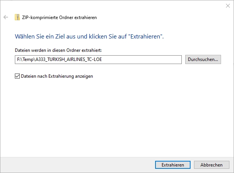
Task: Click the 'Dateien werden in diesen Ordner extrahiert:' label
Action: (58, 50)
